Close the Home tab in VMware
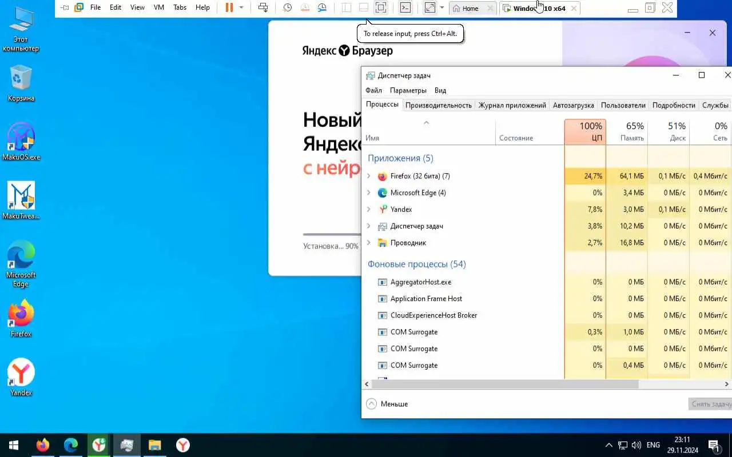Image resolution: width=732 pixels, height=457 pixels. click(x=490, y=9)
